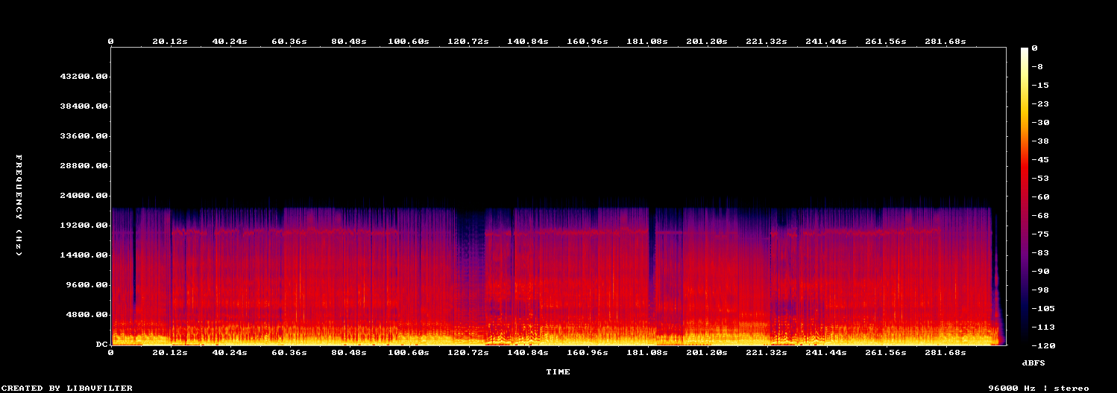Screen dimensions: 1117x393
Task: Click the -83 value on dBFS scale
Action: click(1042, 253)
